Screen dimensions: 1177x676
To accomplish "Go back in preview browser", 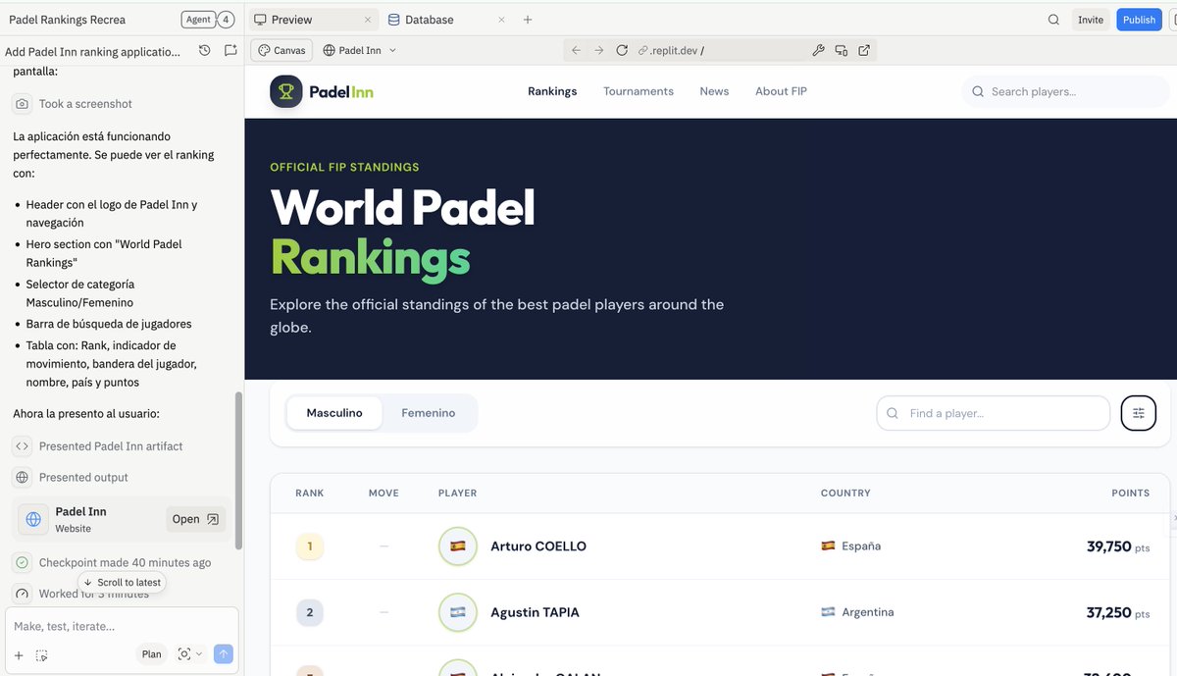I will [576, 50].
